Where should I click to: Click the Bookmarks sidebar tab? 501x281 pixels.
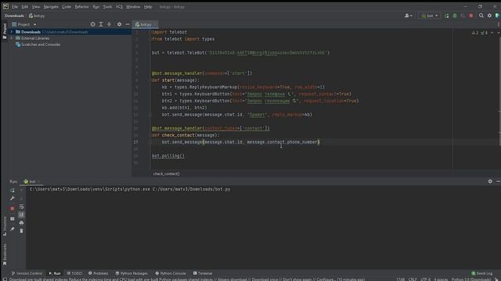pos(5,254)
